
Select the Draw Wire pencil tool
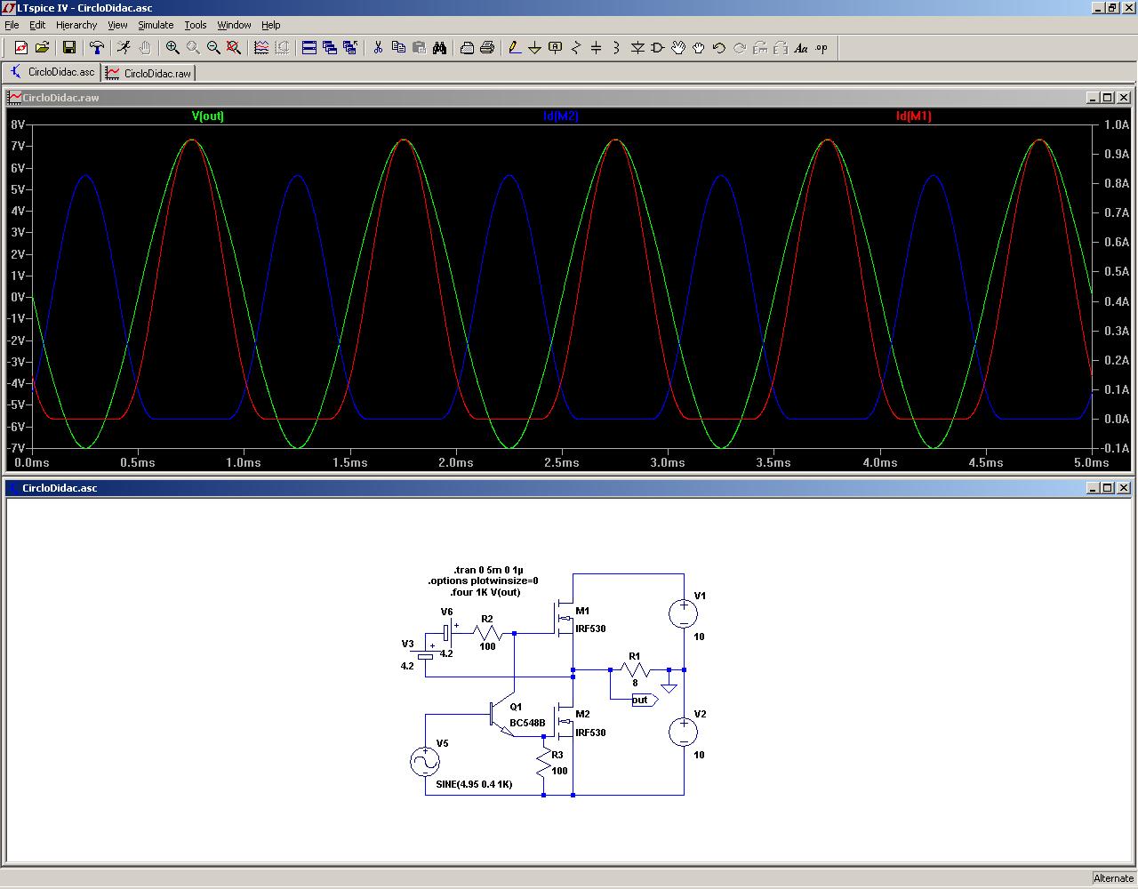pos(514,48)
